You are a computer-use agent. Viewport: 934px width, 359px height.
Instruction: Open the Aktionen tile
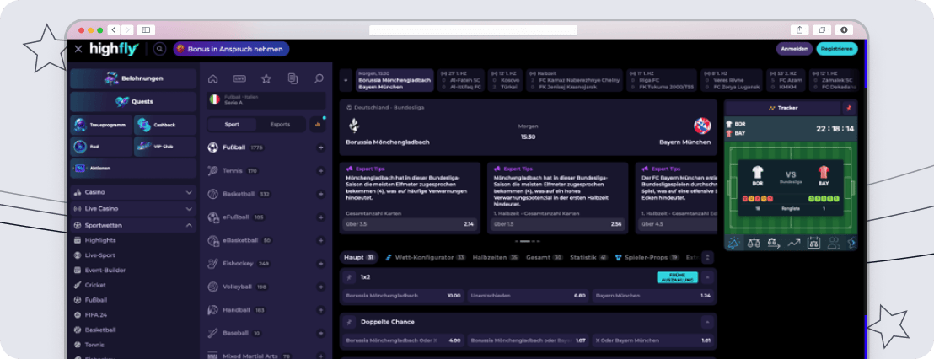click(133, 169)
